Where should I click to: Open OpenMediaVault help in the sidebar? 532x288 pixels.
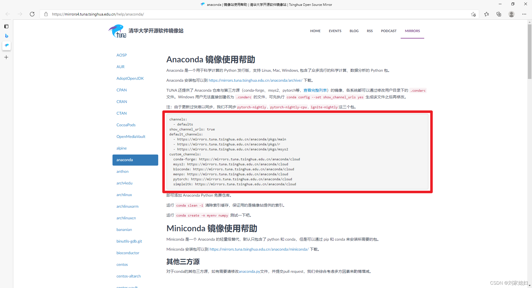[131, 137]
